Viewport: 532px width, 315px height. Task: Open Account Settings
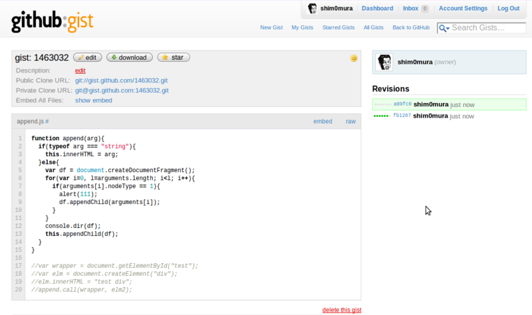[463, 9]
